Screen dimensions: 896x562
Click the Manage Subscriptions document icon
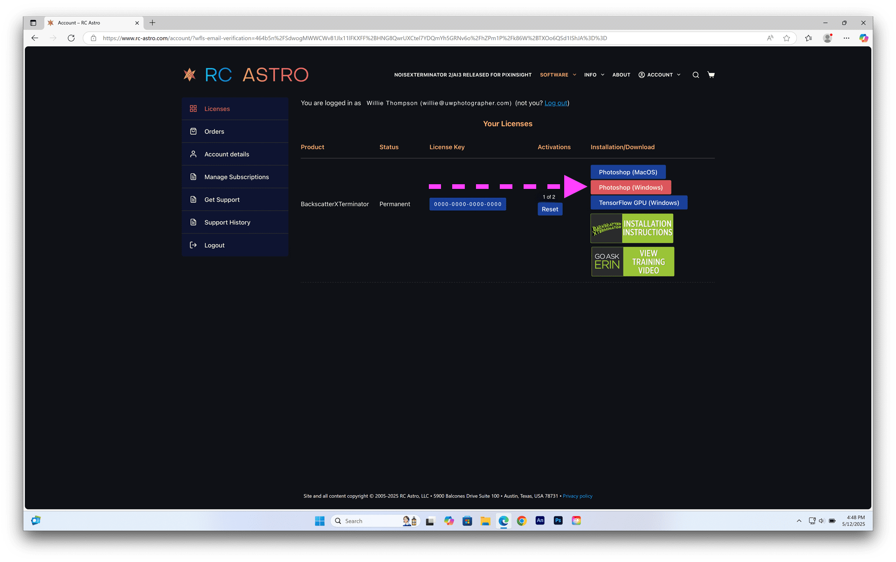click(193, 177)
